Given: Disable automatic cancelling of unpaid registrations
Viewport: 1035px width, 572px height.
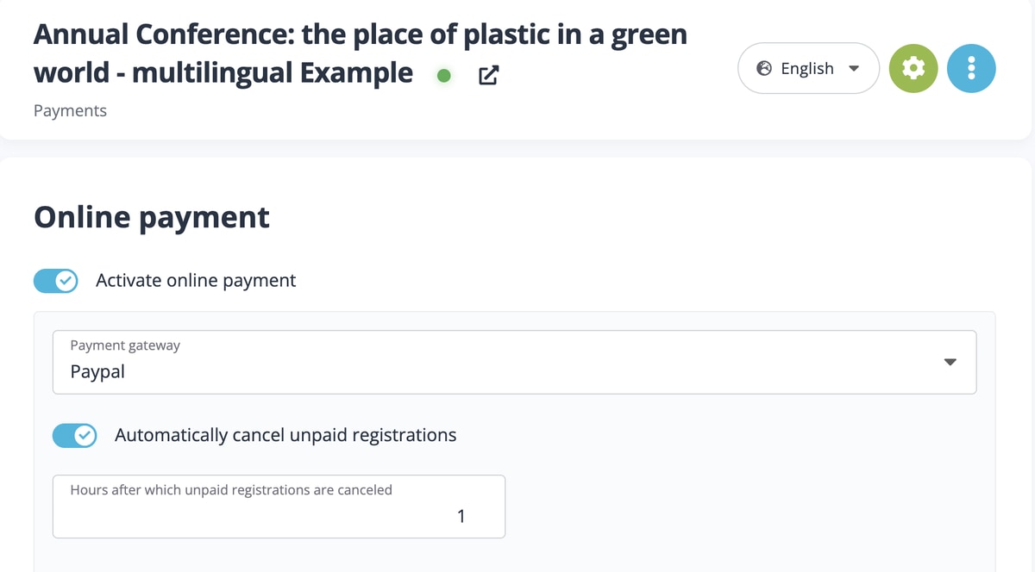Looking at the screenshot, I should (75, 436).
